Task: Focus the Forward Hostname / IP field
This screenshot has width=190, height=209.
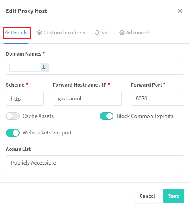Action: tap(87, 98)
